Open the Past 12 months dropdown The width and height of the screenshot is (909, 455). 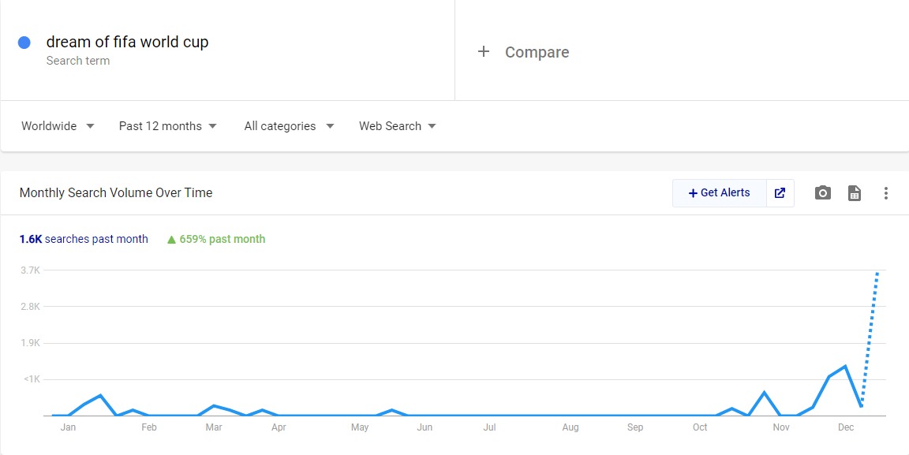[x=167, y=126]
